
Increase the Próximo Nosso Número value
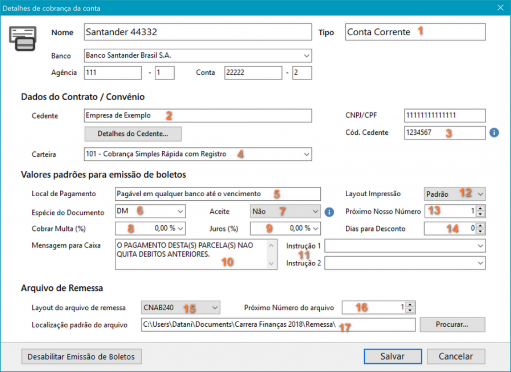pos(480,209)
